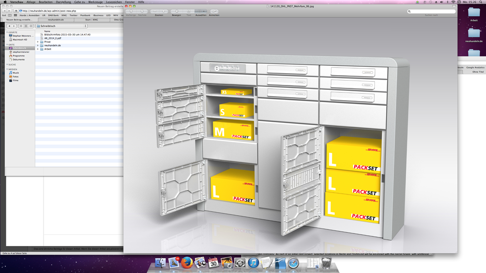Click the DAB Bank bookmark

coord(53,15)
